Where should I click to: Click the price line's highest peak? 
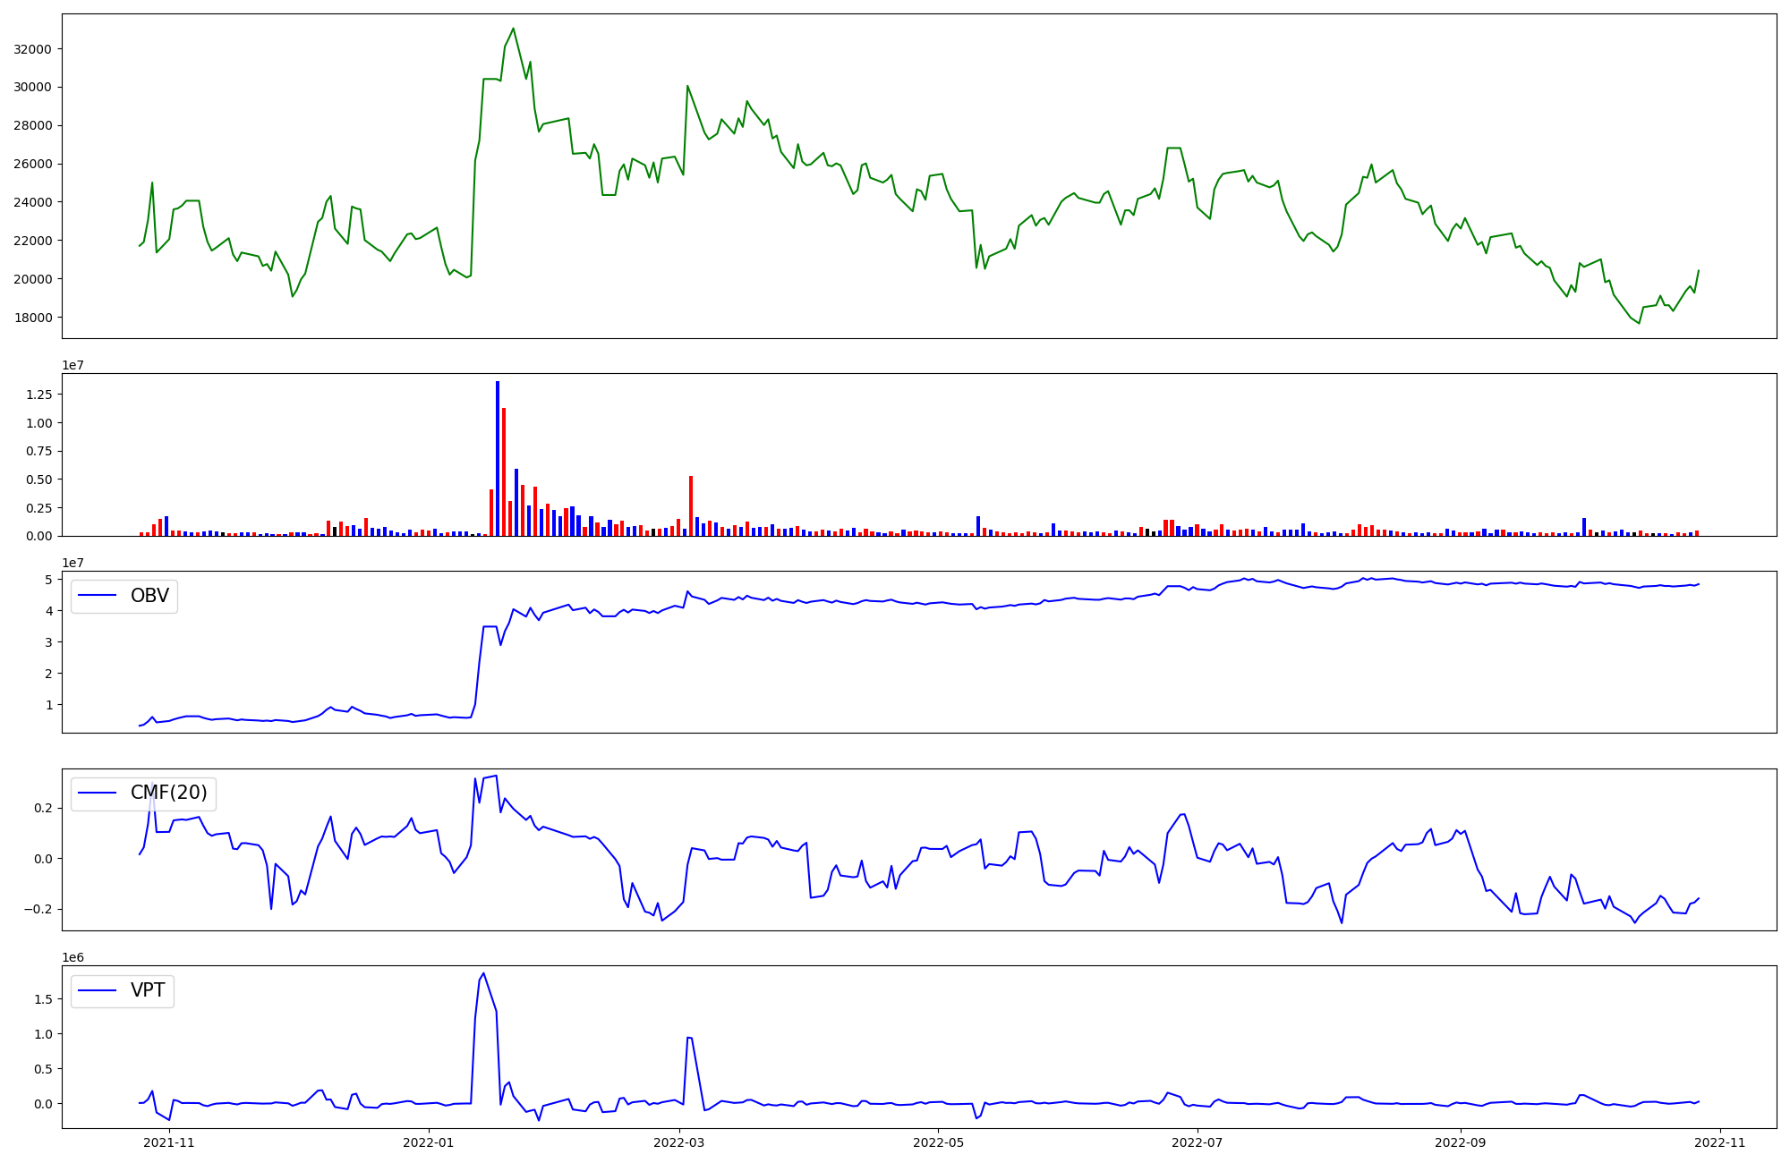513,29
